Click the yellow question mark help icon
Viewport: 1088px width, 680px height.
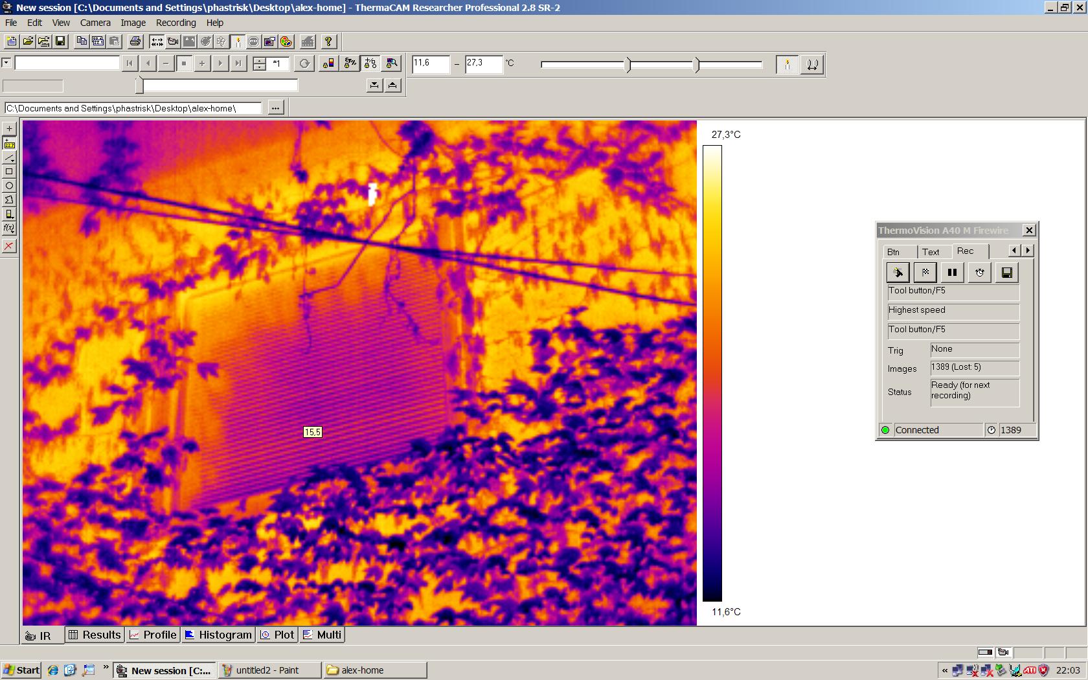click(328, 41)
